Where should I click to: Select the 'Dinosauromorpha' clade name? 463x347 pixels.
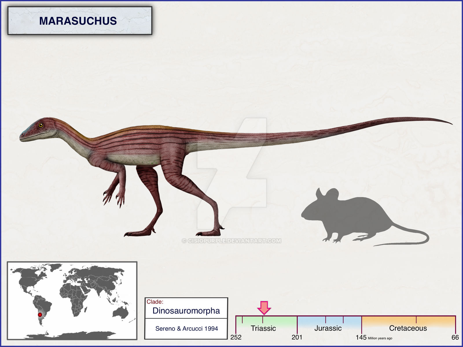click(x=186, y=311)
